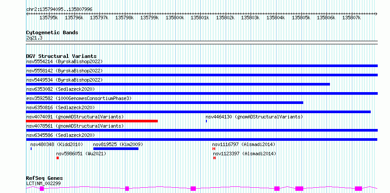Select the LCT exon near 135798k

127,188
